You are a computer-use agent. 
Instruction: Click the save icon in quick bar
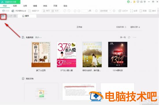point(15,16)
